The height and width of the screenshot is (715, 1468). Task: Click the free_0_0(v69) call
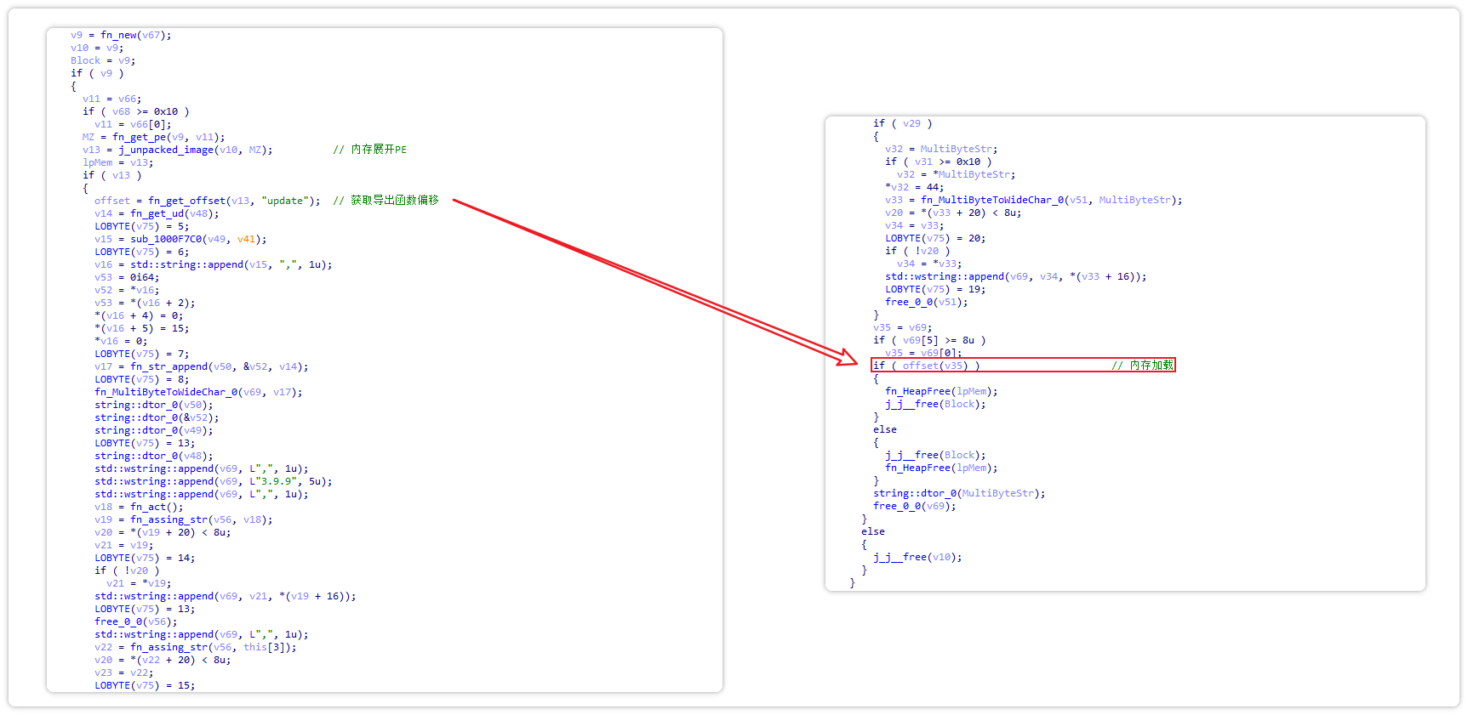click(914, 506)
